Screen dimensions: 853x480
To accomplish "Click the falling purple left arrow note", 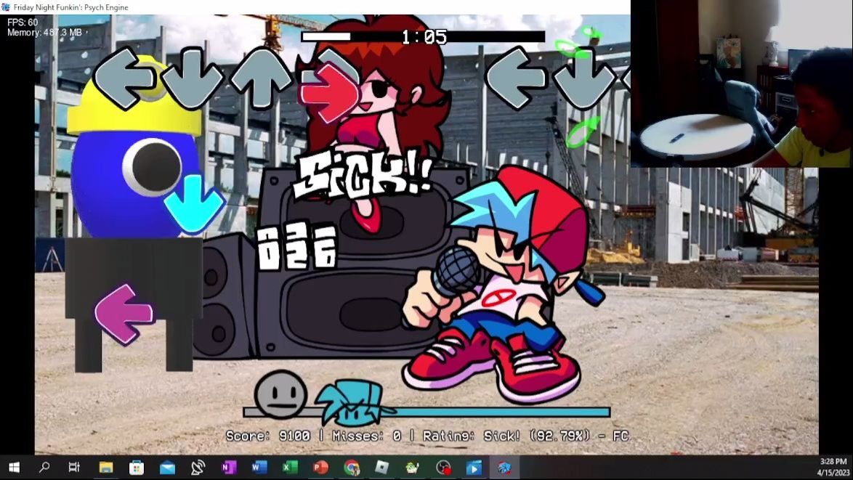I will [x=124, y=314].
